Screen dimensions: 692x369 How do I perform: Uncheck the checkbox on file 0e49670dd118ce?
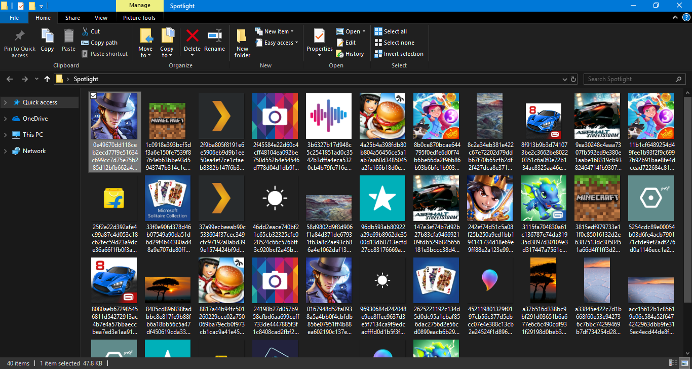coord(93,96)
